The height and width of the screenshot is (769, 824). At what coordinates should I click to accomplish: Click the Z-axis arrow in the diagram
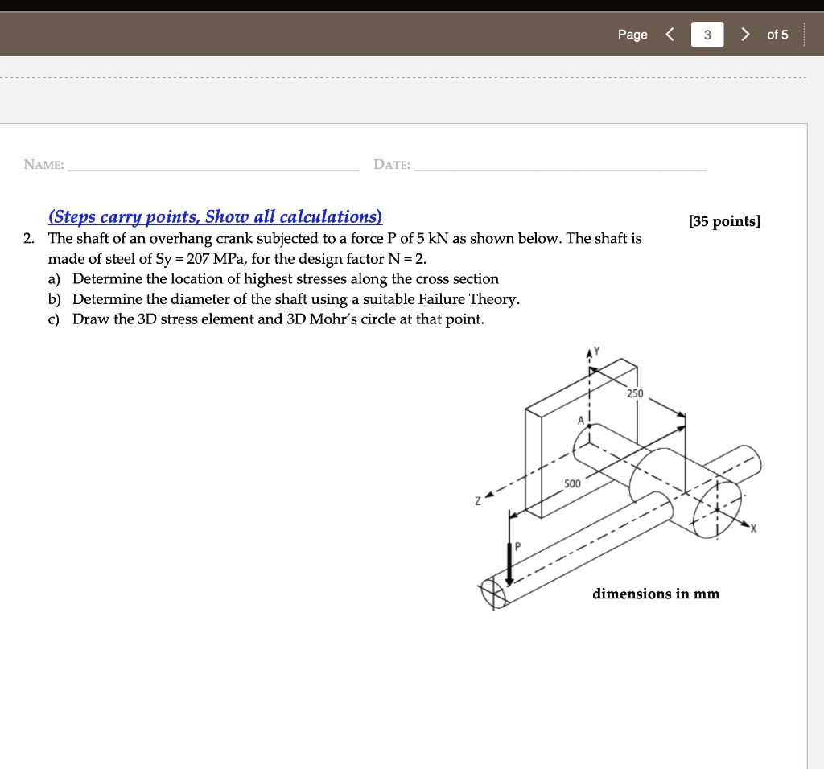(x=488, y=494)
